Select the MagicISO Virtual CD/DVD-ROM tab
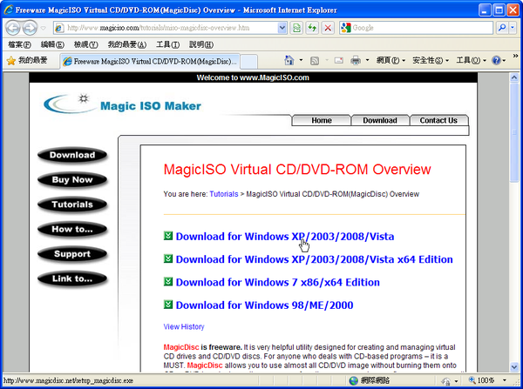523x389 pixels. click(150, 61)
